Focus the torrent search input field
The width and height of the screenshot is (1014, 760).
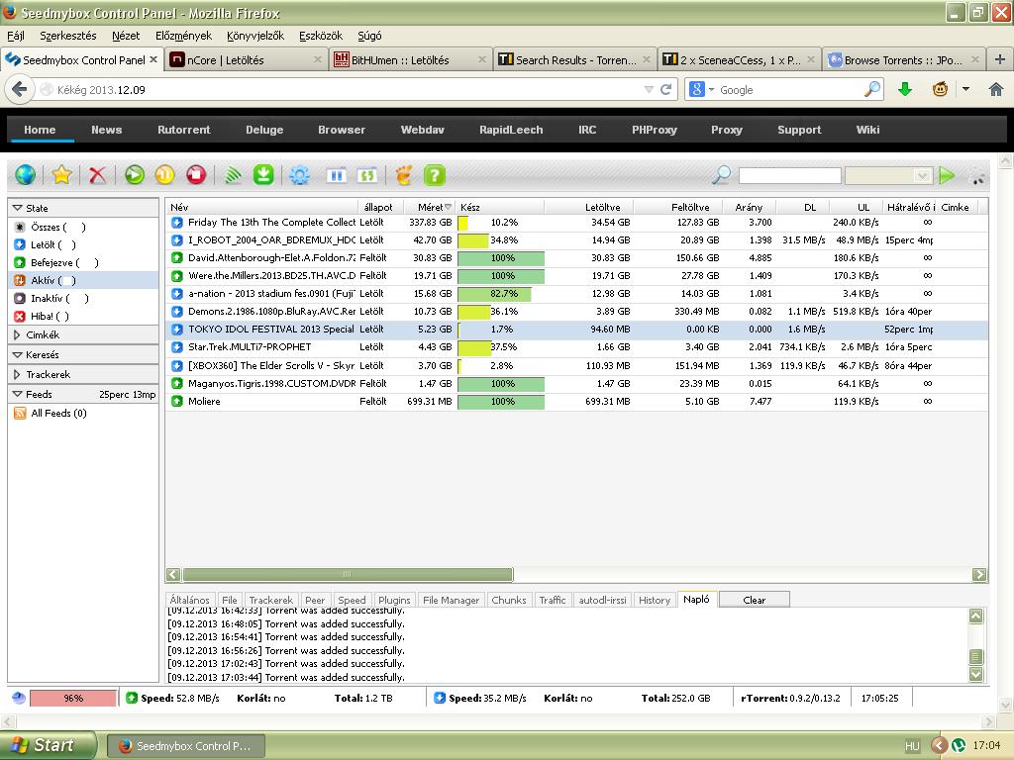coord(789,175)
